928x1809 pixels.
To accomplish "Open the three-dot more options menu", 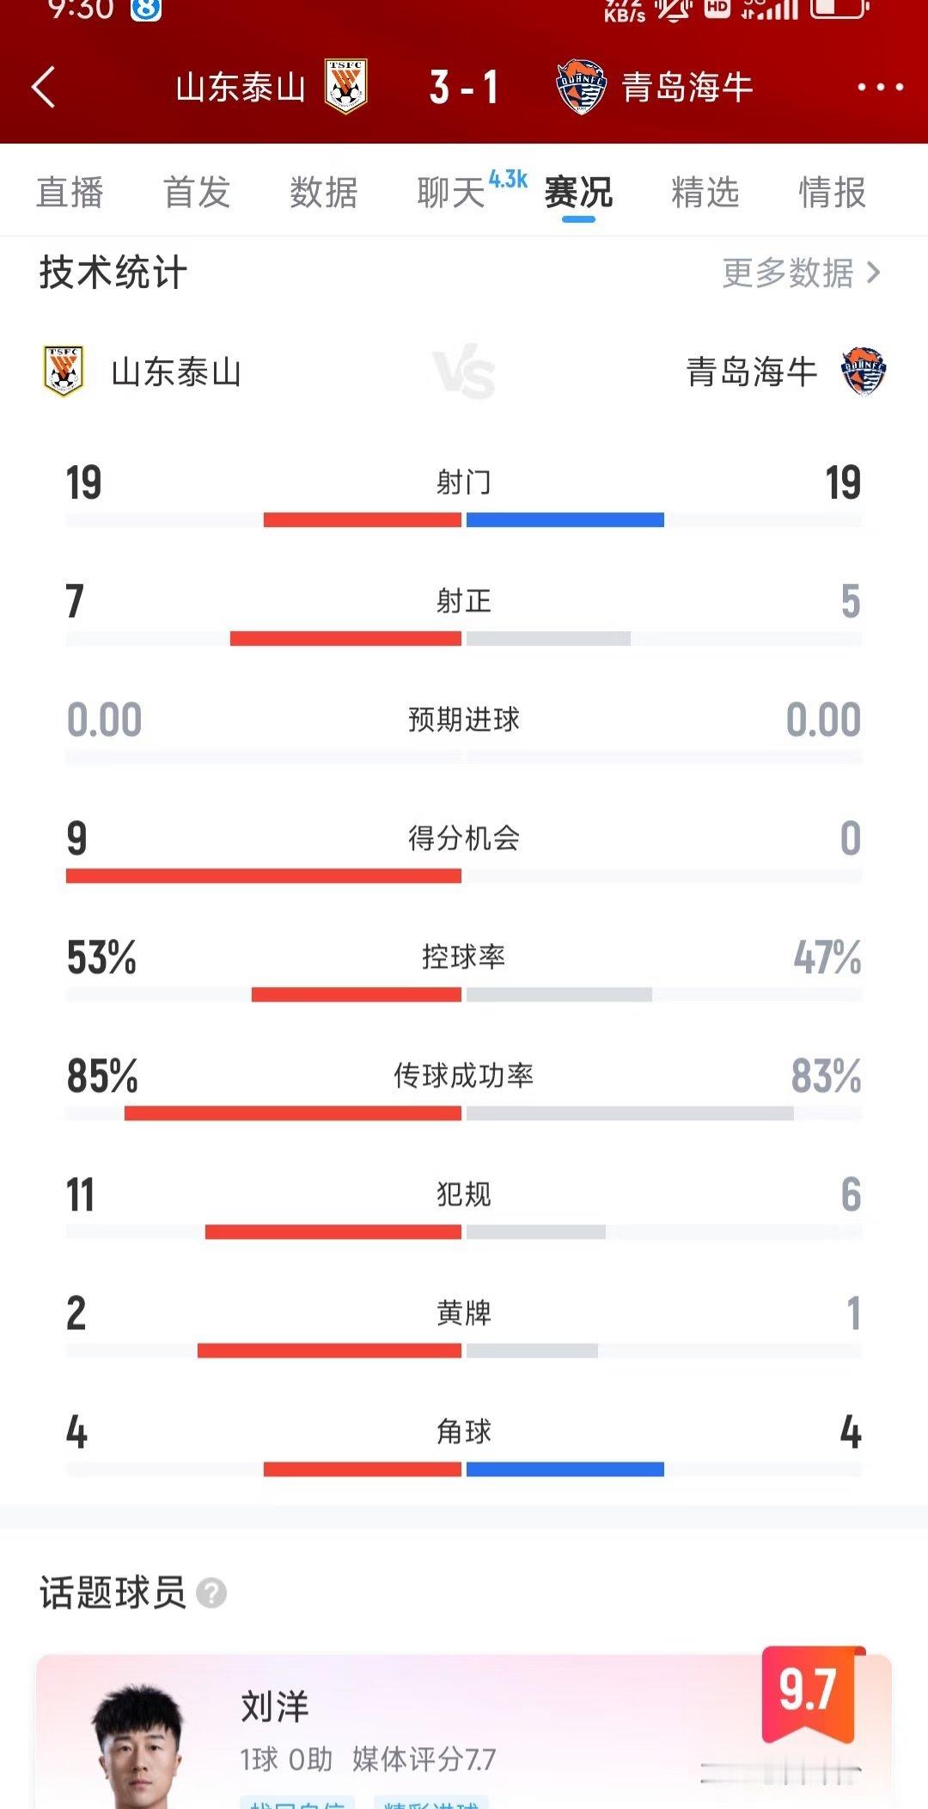I will 880,87.
